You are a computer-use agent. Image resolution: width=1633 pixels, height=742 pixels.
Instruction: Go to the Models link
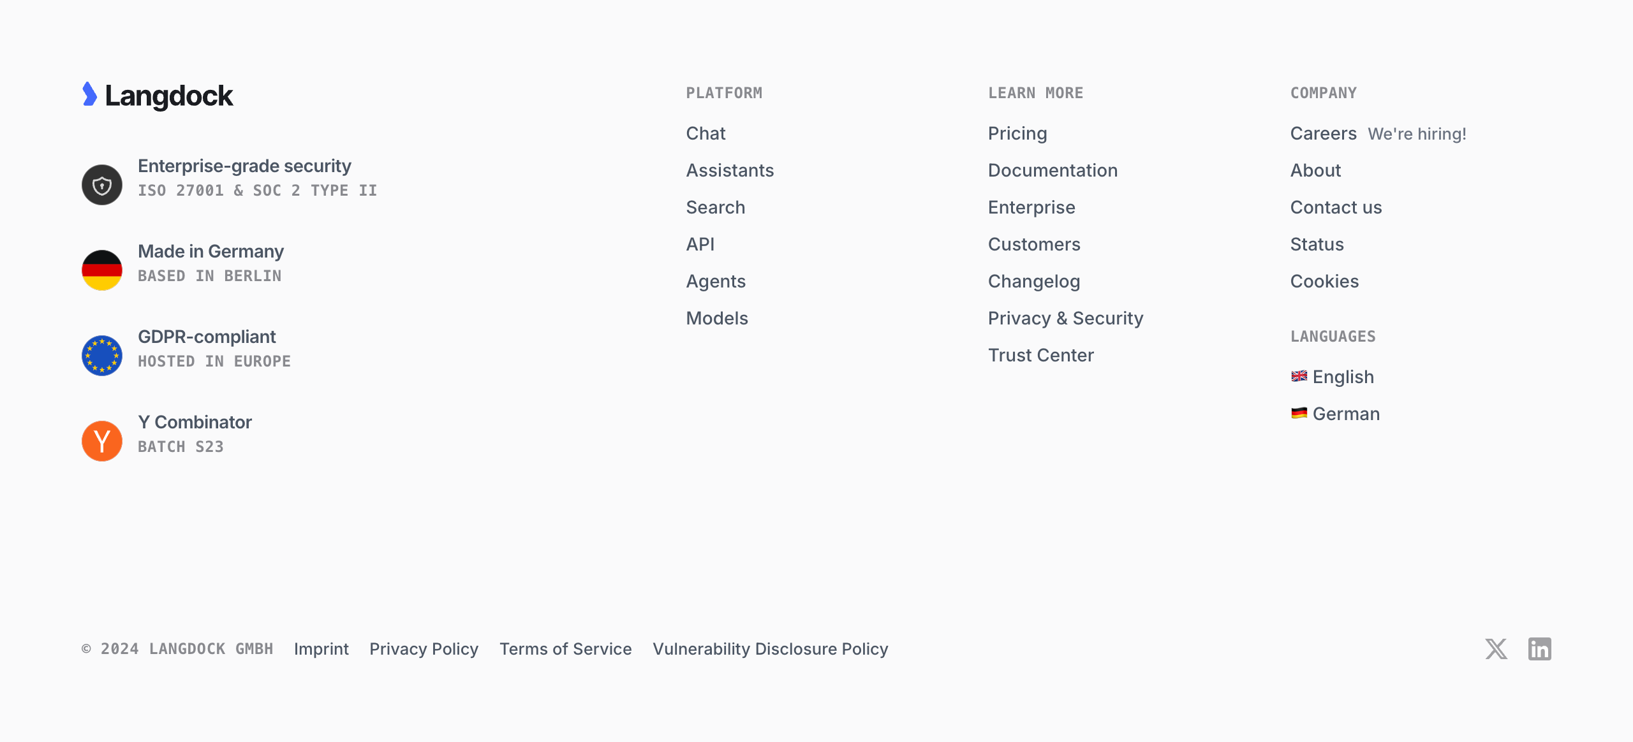717,318
